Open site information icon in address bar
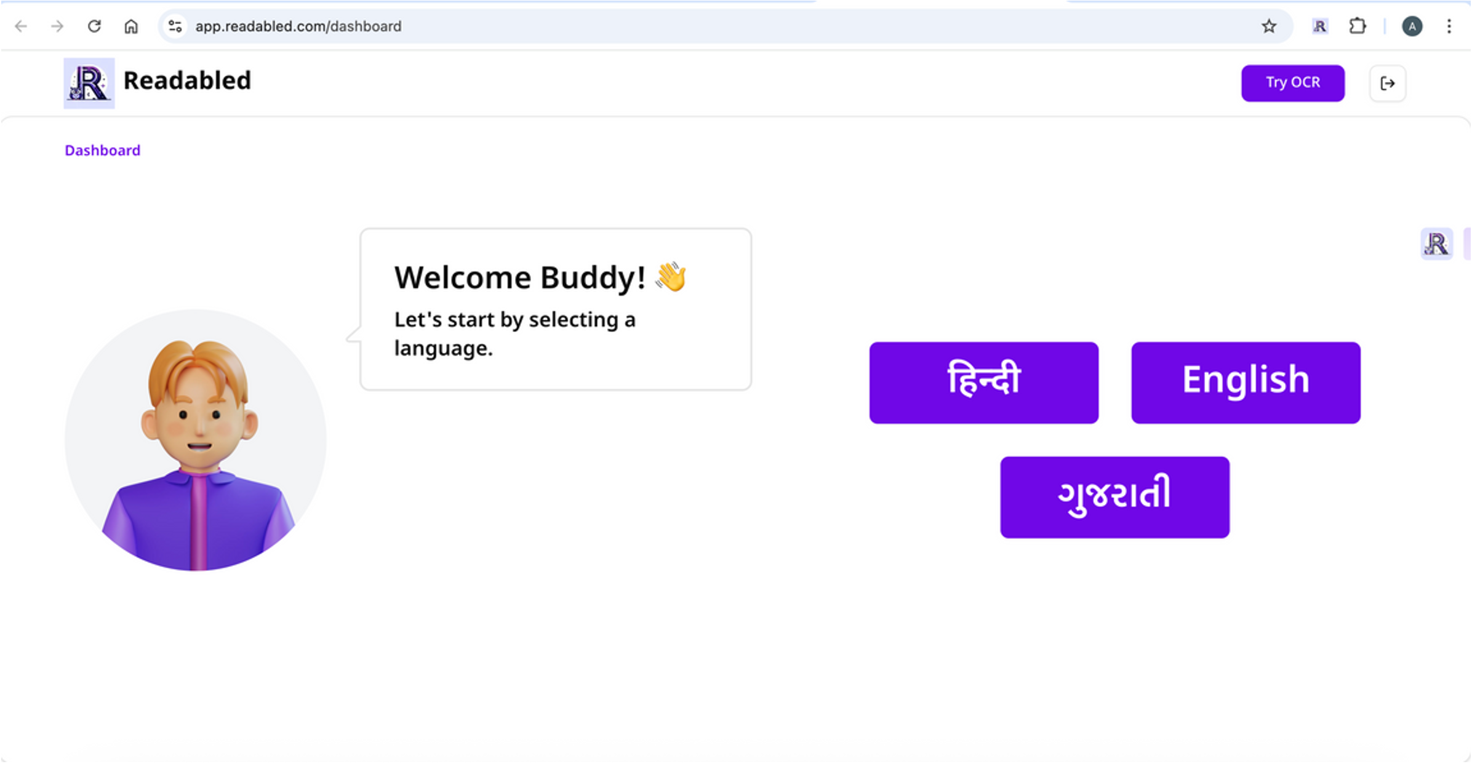The width and height of the screenshot is (1472, 764). tap(175, 26)
